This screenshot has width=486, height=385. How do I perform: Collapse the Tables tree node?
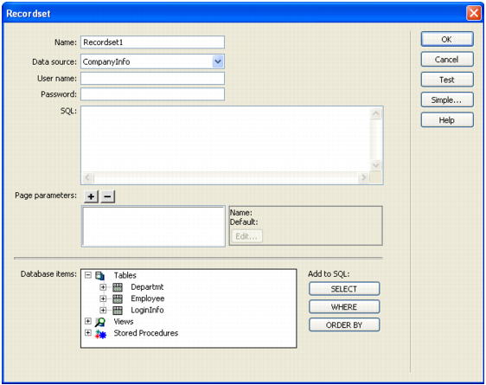click(88, 275)
